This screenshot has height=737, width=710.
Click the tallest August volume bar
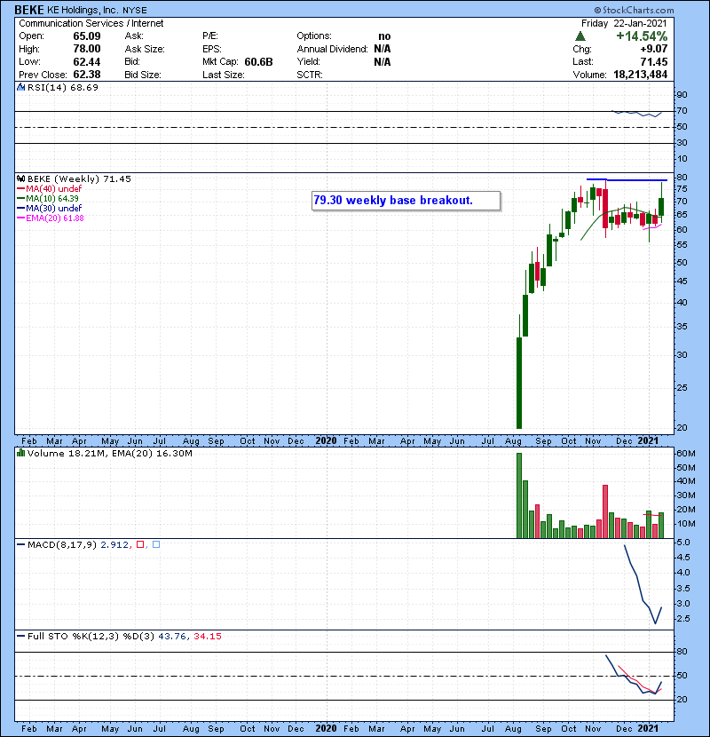(x=519, y=495)
